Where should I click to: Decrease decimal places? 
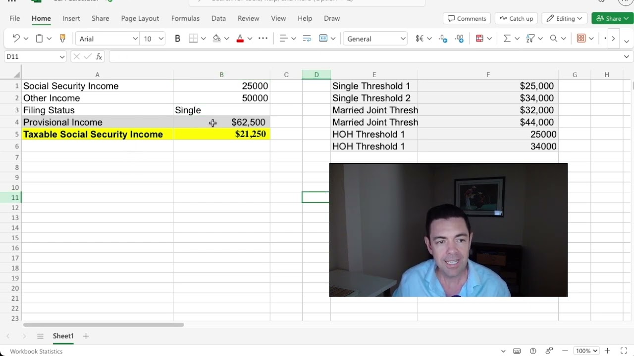pos(443,39)
